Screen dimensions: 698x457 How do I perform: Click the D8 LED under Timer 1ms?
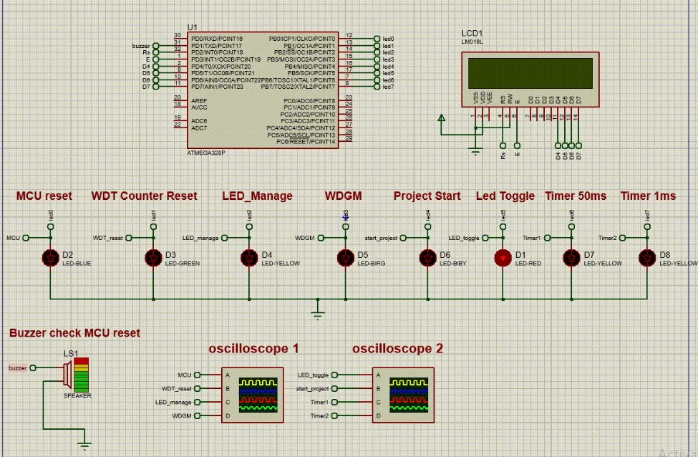point(647,257)
